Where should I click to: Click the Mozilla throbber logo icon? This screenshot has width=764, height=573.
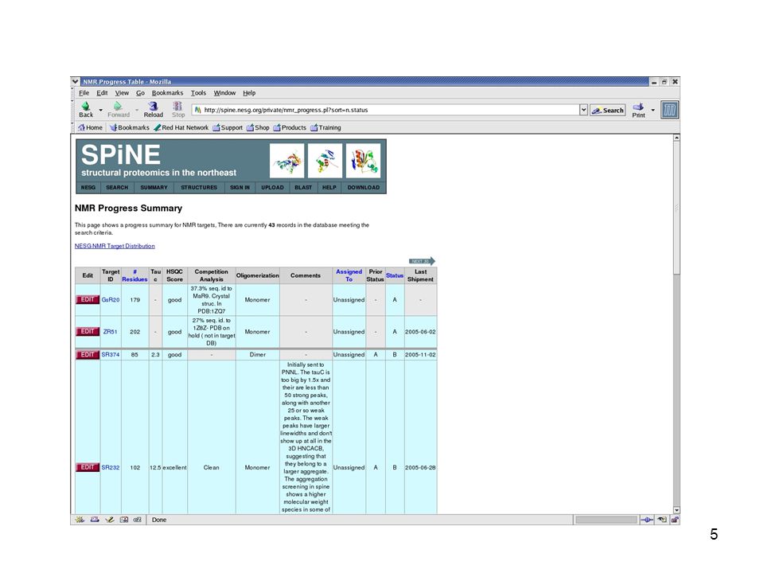pyautogui.click(x=669, y=110)
